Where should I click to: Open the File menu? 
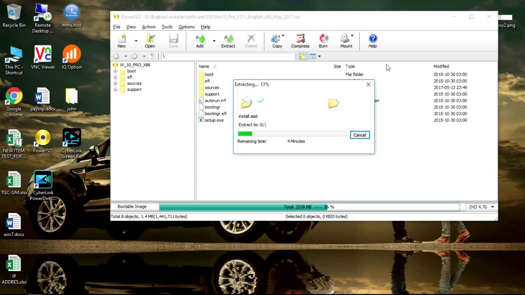point(117,27)
